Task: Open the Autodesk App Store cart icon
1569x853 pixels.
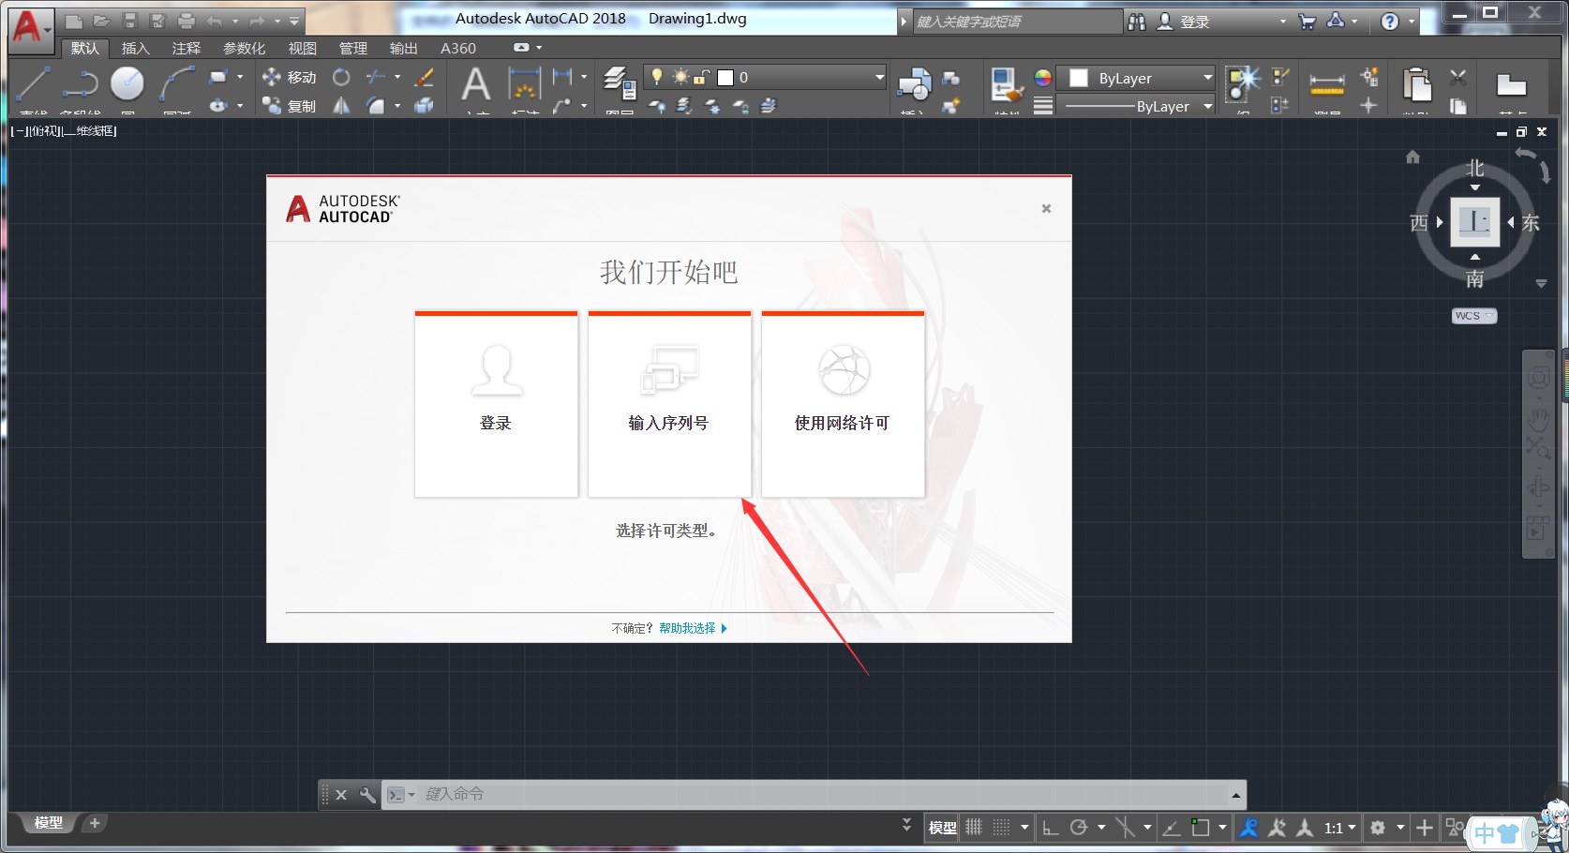Action: [1307, 22]
